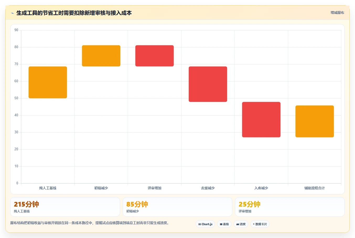Click the x-axis label 辅助流程合计
The width and height of the screenshot is (355, 238).
(315, 188)
